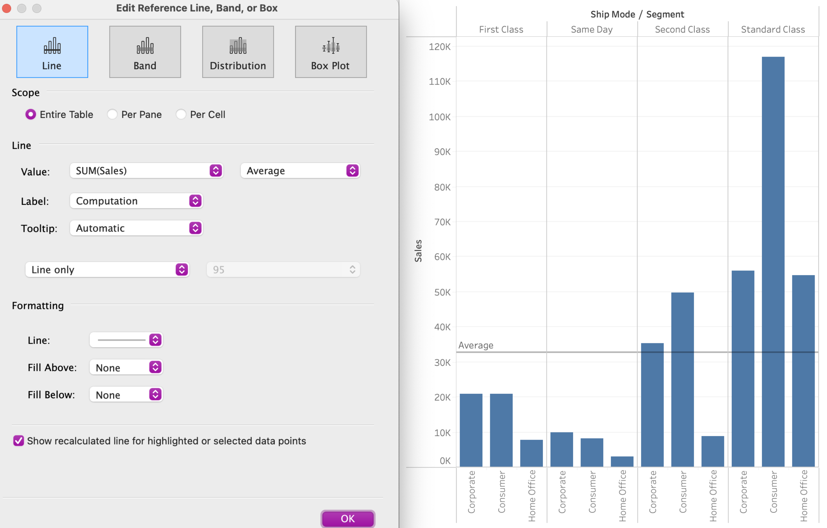Open the Line format style picker
The image size is (827, 528).
click(x=126, y=340)
